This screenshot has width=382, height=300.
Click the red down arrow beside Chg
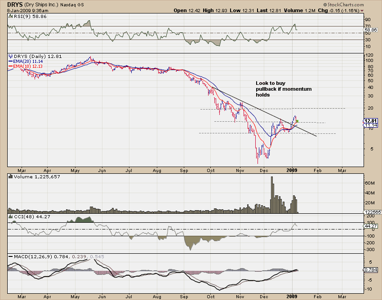pyautogui.click(x=362, y=11)
